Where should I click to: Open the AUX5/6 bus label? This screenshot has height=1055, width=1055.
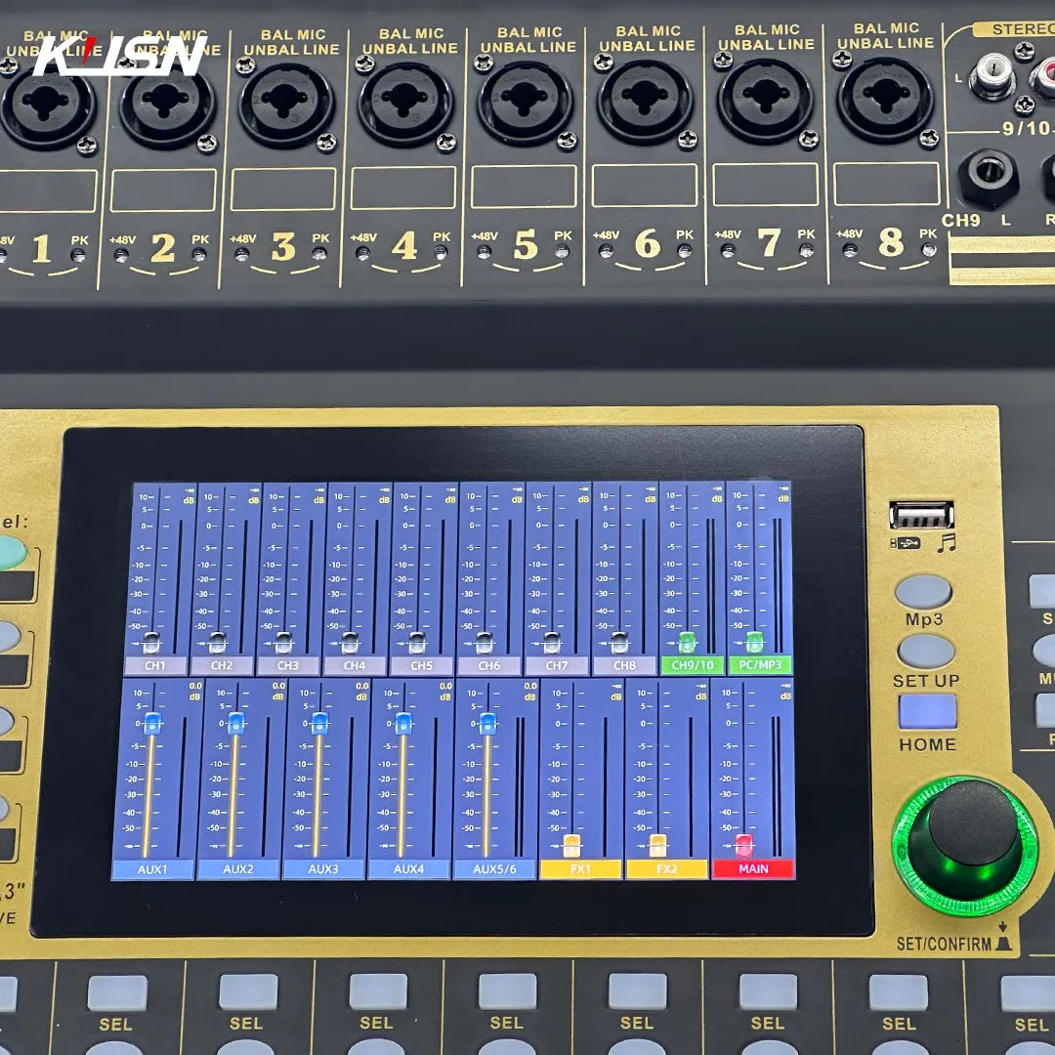pos(494,869)
